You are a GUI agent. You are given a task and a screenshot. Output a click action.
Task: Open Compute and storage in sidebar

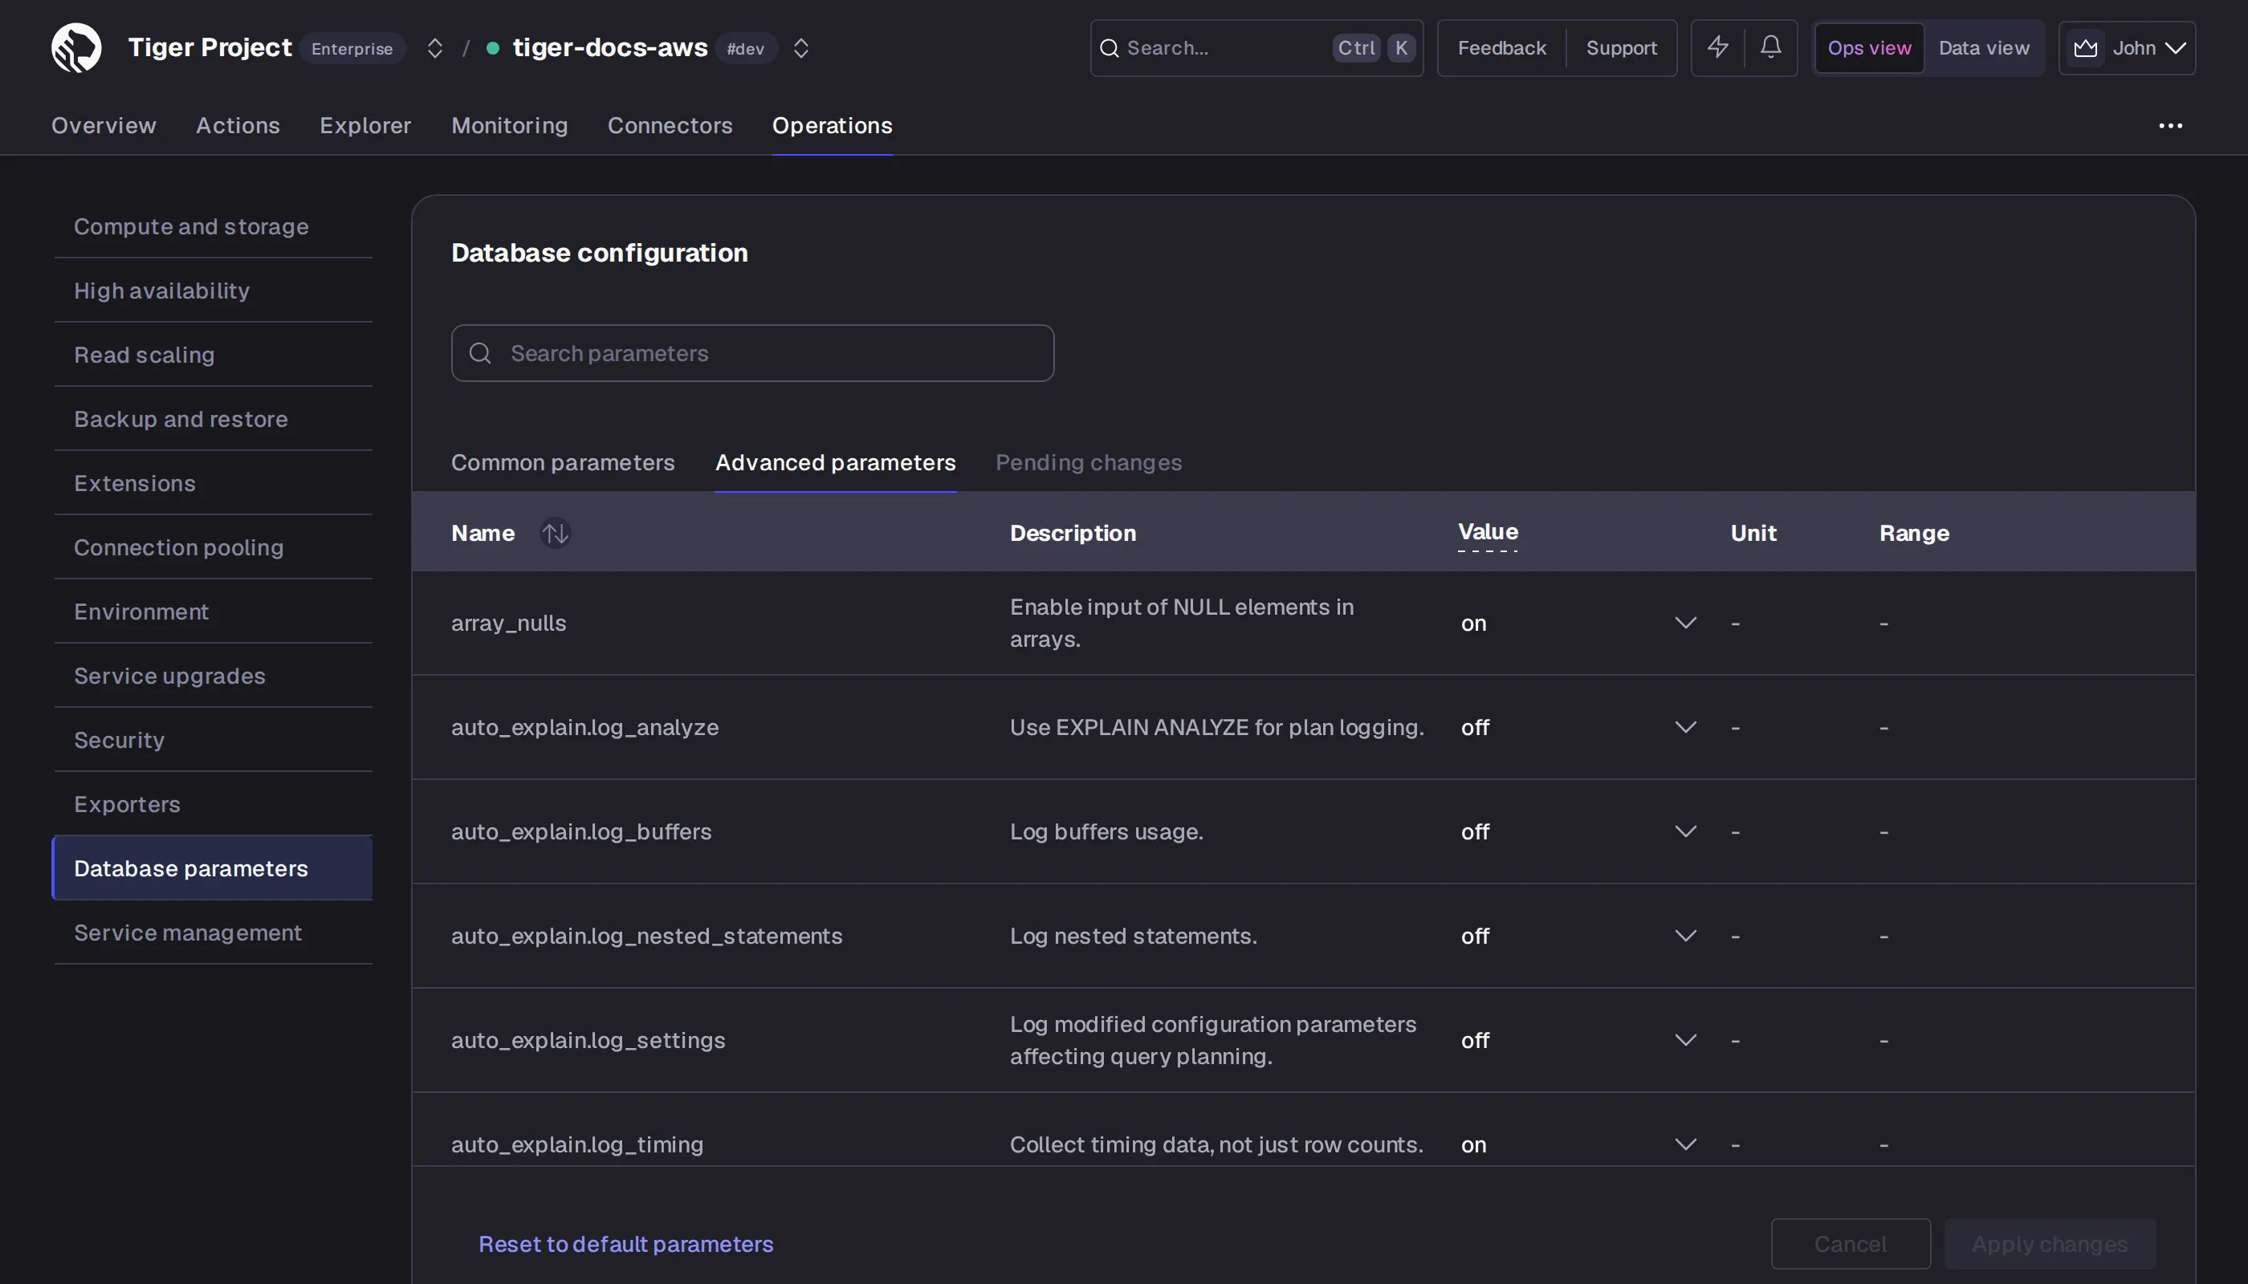click(213, 226)
